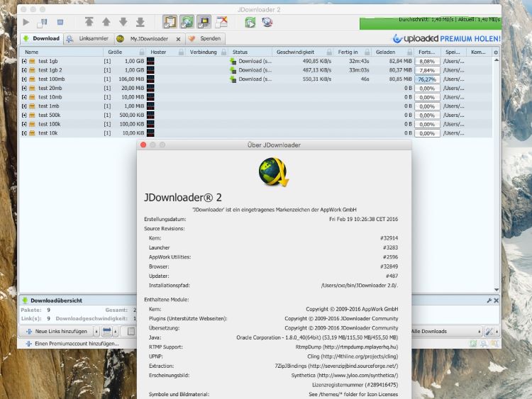Viewport: 532px width, 399px height.
Task: Click the update check icon in toolbar
Action: (x=250, y=23)
